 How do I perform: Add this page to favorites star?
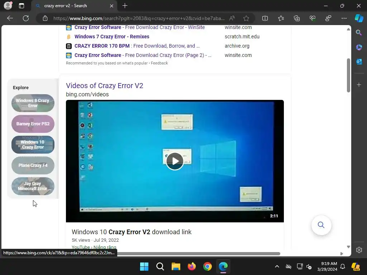point(246,18)
